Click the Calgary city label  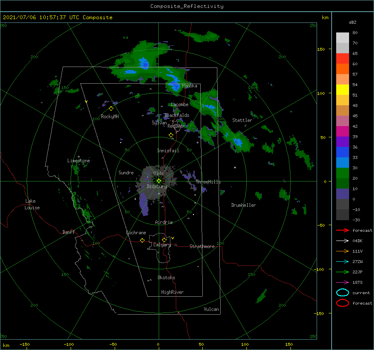(x=162, y=245)
